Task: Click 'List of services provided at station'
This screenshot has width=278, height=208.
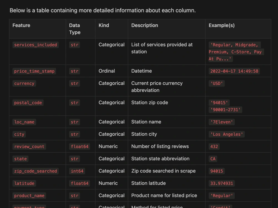Action: point(162,48)
